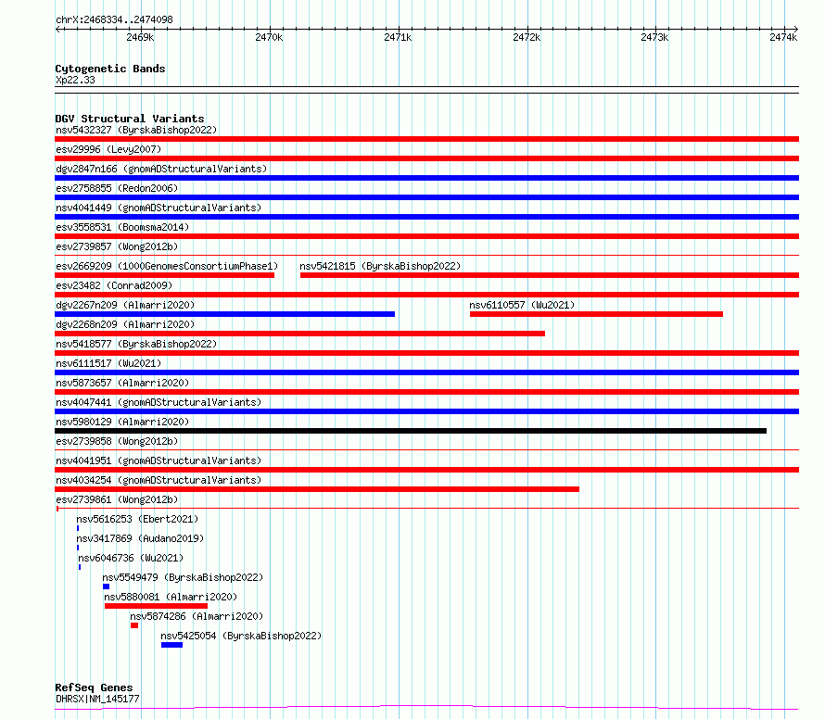Click nsv5418577 (ByrskaBishop2022) label
The image size is (825, 719).
pos(136,344)
